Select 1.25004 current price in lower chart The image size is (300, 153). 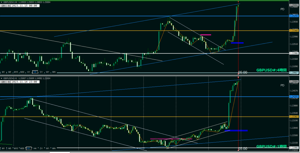click(294, 81)
